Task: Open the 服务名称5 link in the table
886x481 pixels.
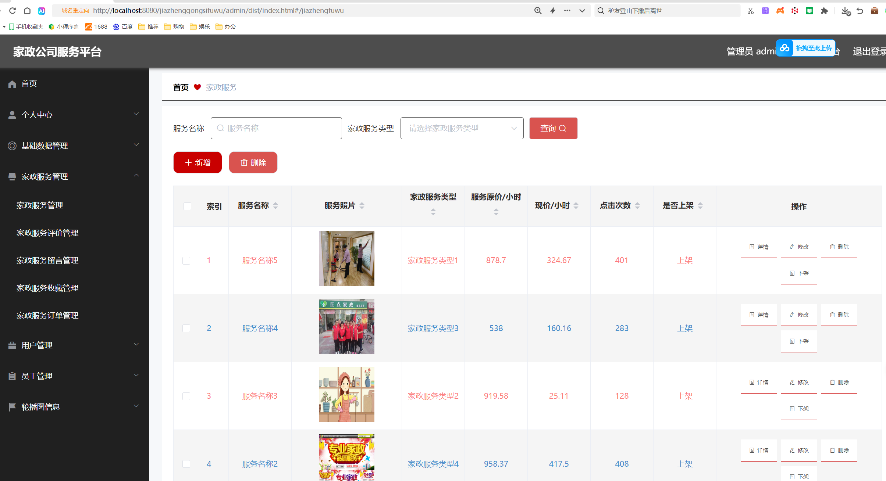Action: click(x=259, y=260)
